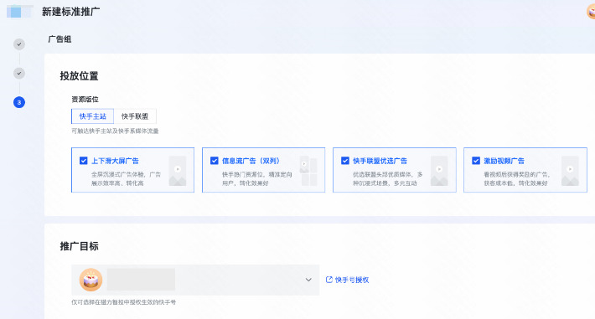Click the cake avatar in account selector

pos(91,280)
